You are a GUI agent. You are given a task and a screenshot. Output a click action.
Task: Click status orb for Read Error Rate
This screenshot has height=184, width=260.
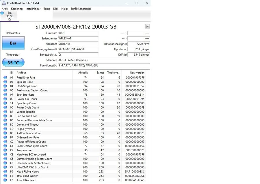pos(5,77)
